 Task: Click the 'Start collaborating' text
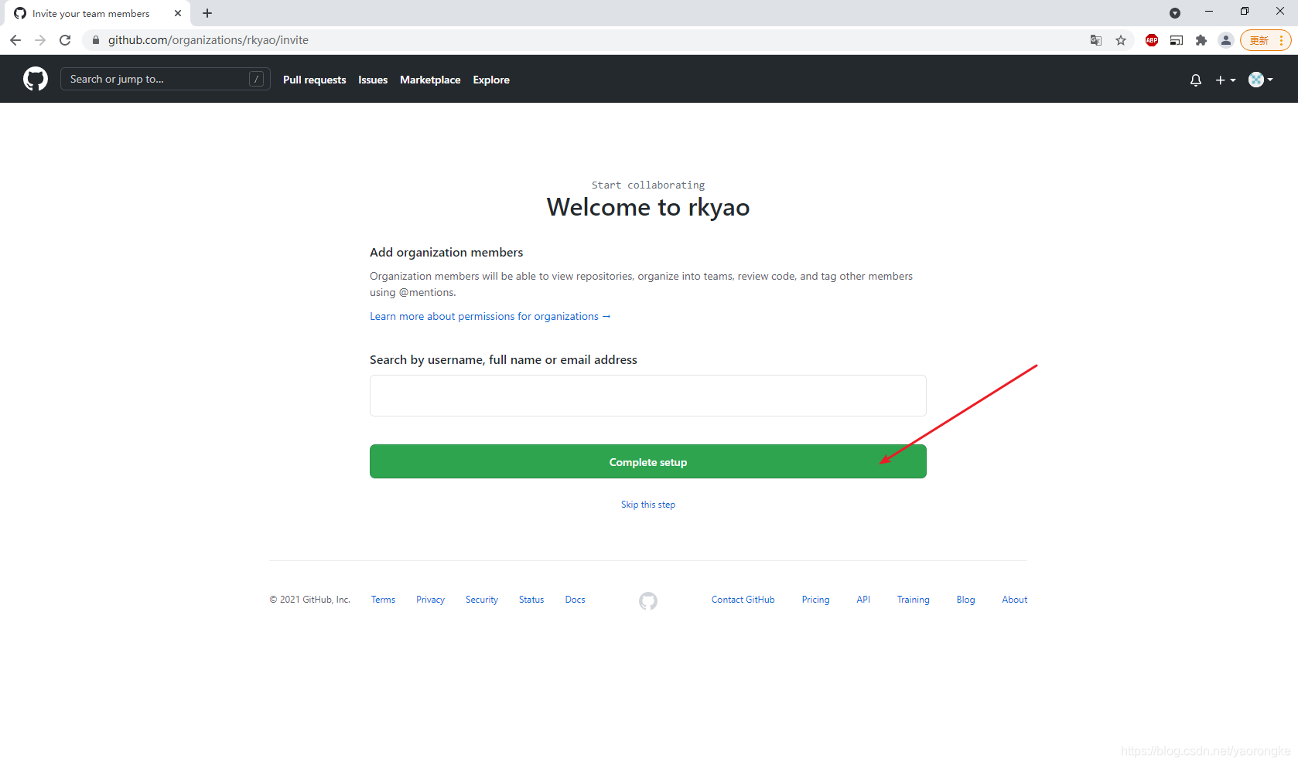[648, 185]
